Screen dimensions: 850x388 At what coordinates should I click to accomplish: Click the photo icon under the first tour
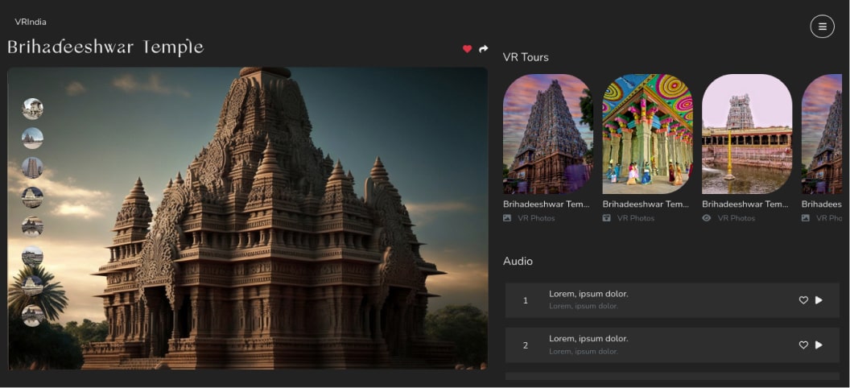[507, 218]
